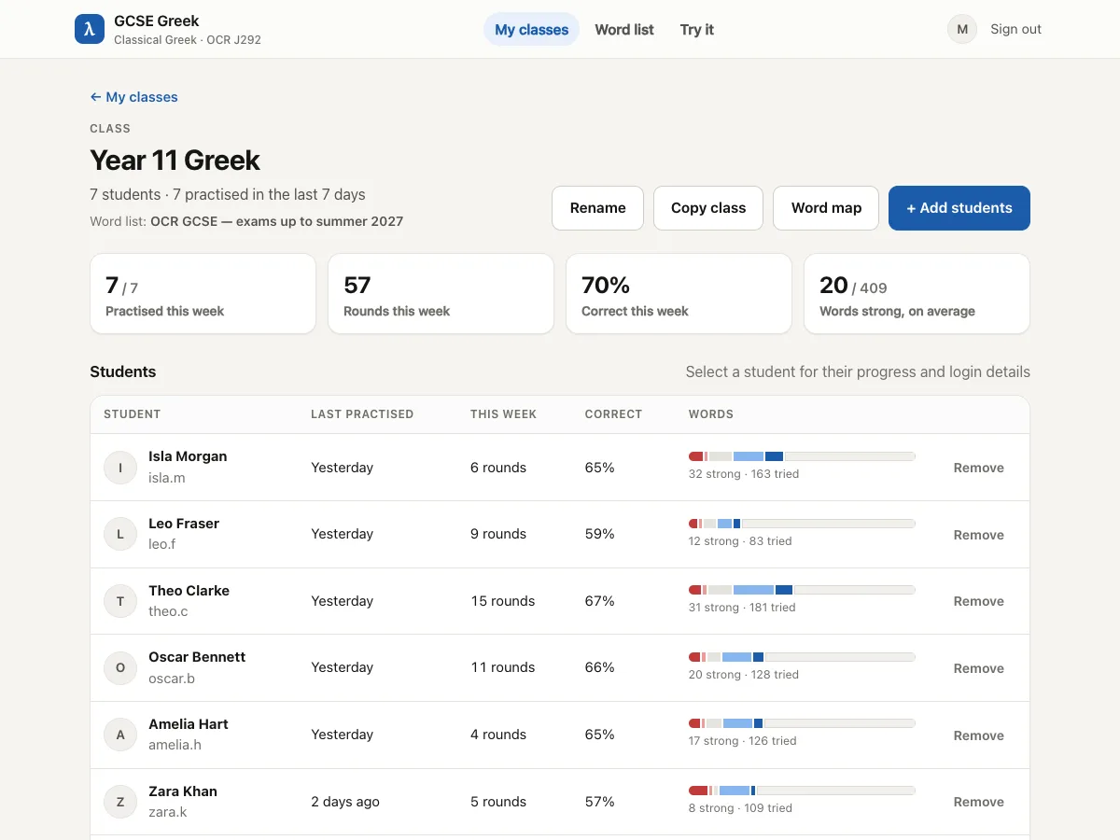Click Zara Khan's avatar circle

tap(120, 802)
